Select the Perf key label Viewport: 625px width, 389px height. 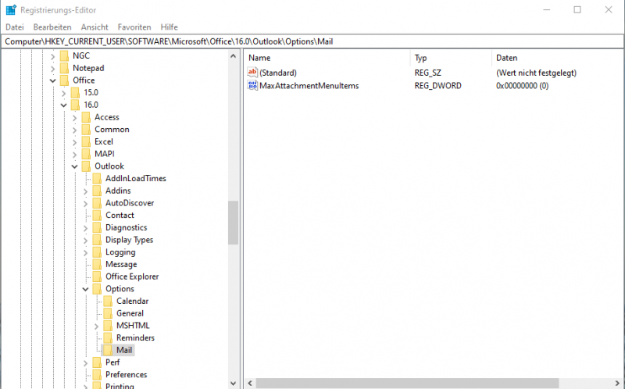point(112,362)
